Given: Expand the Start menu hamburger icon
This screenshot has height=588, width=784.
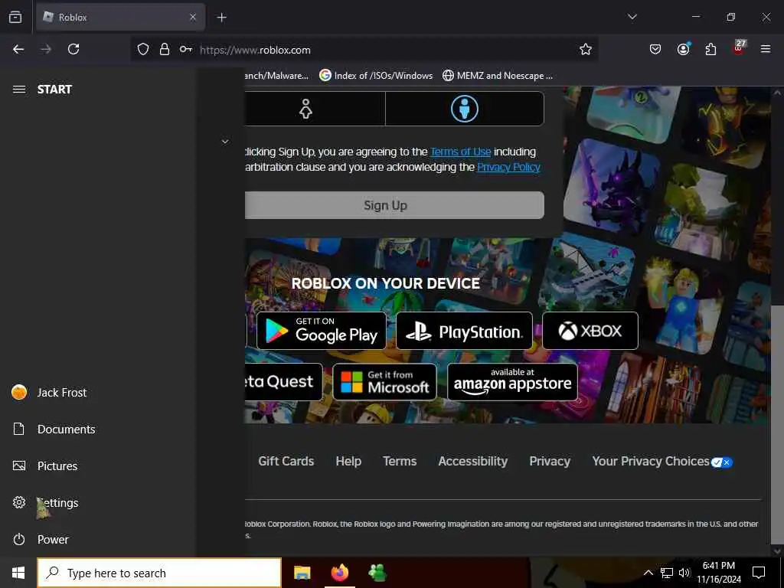Looking at the screenshot, I should (19, 90).
